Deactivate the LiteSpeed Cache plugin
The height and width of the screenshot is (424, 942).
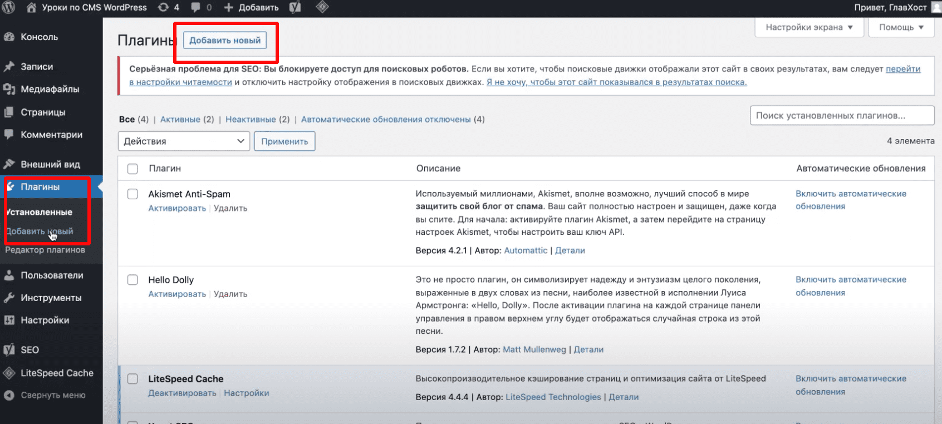tap(182, 393)
